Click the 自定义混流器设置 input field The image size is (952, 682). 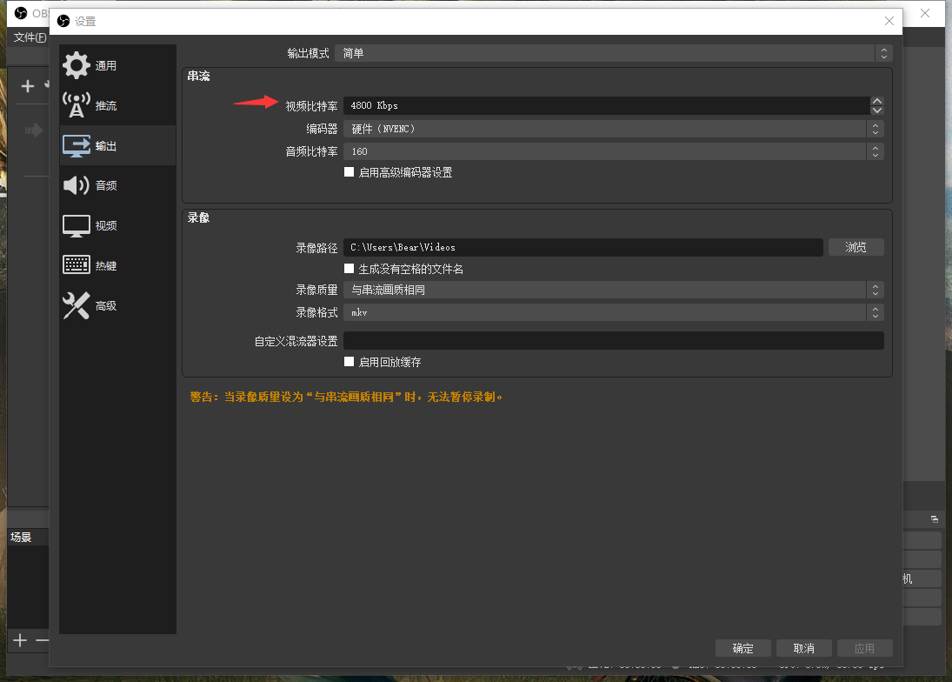[x=613, y=341]
